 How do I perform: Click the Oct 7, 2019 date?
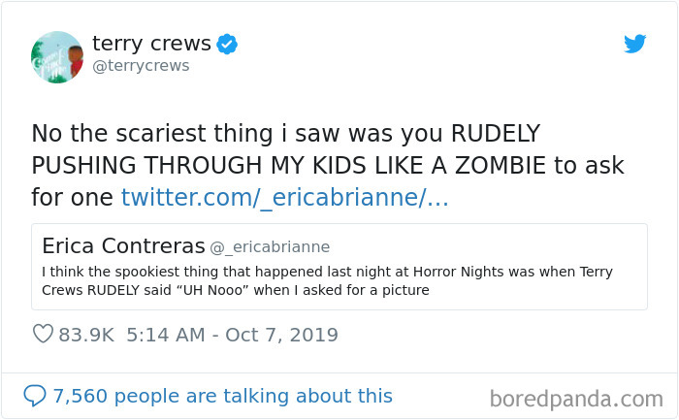point(283,335)
